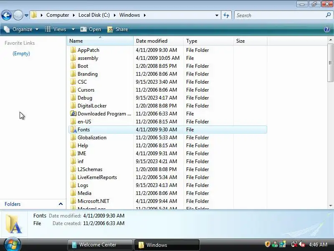Select the Logs folder icon
Screen dimensions: 334x251
pos(73,185)
